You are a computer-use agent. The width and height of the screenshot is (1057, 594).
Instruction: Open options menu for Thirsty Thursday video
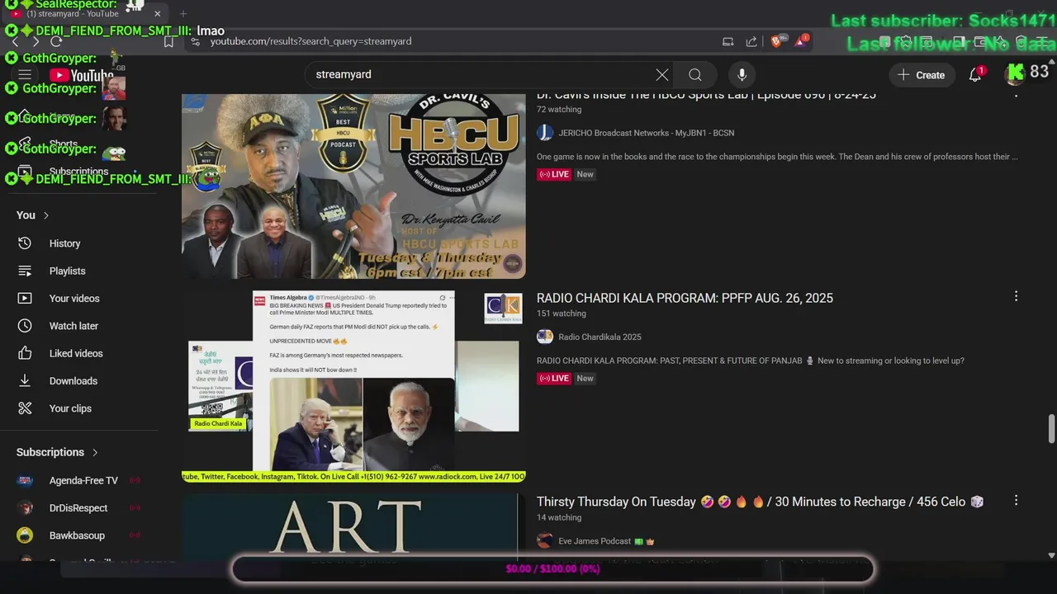[1016, 500]
